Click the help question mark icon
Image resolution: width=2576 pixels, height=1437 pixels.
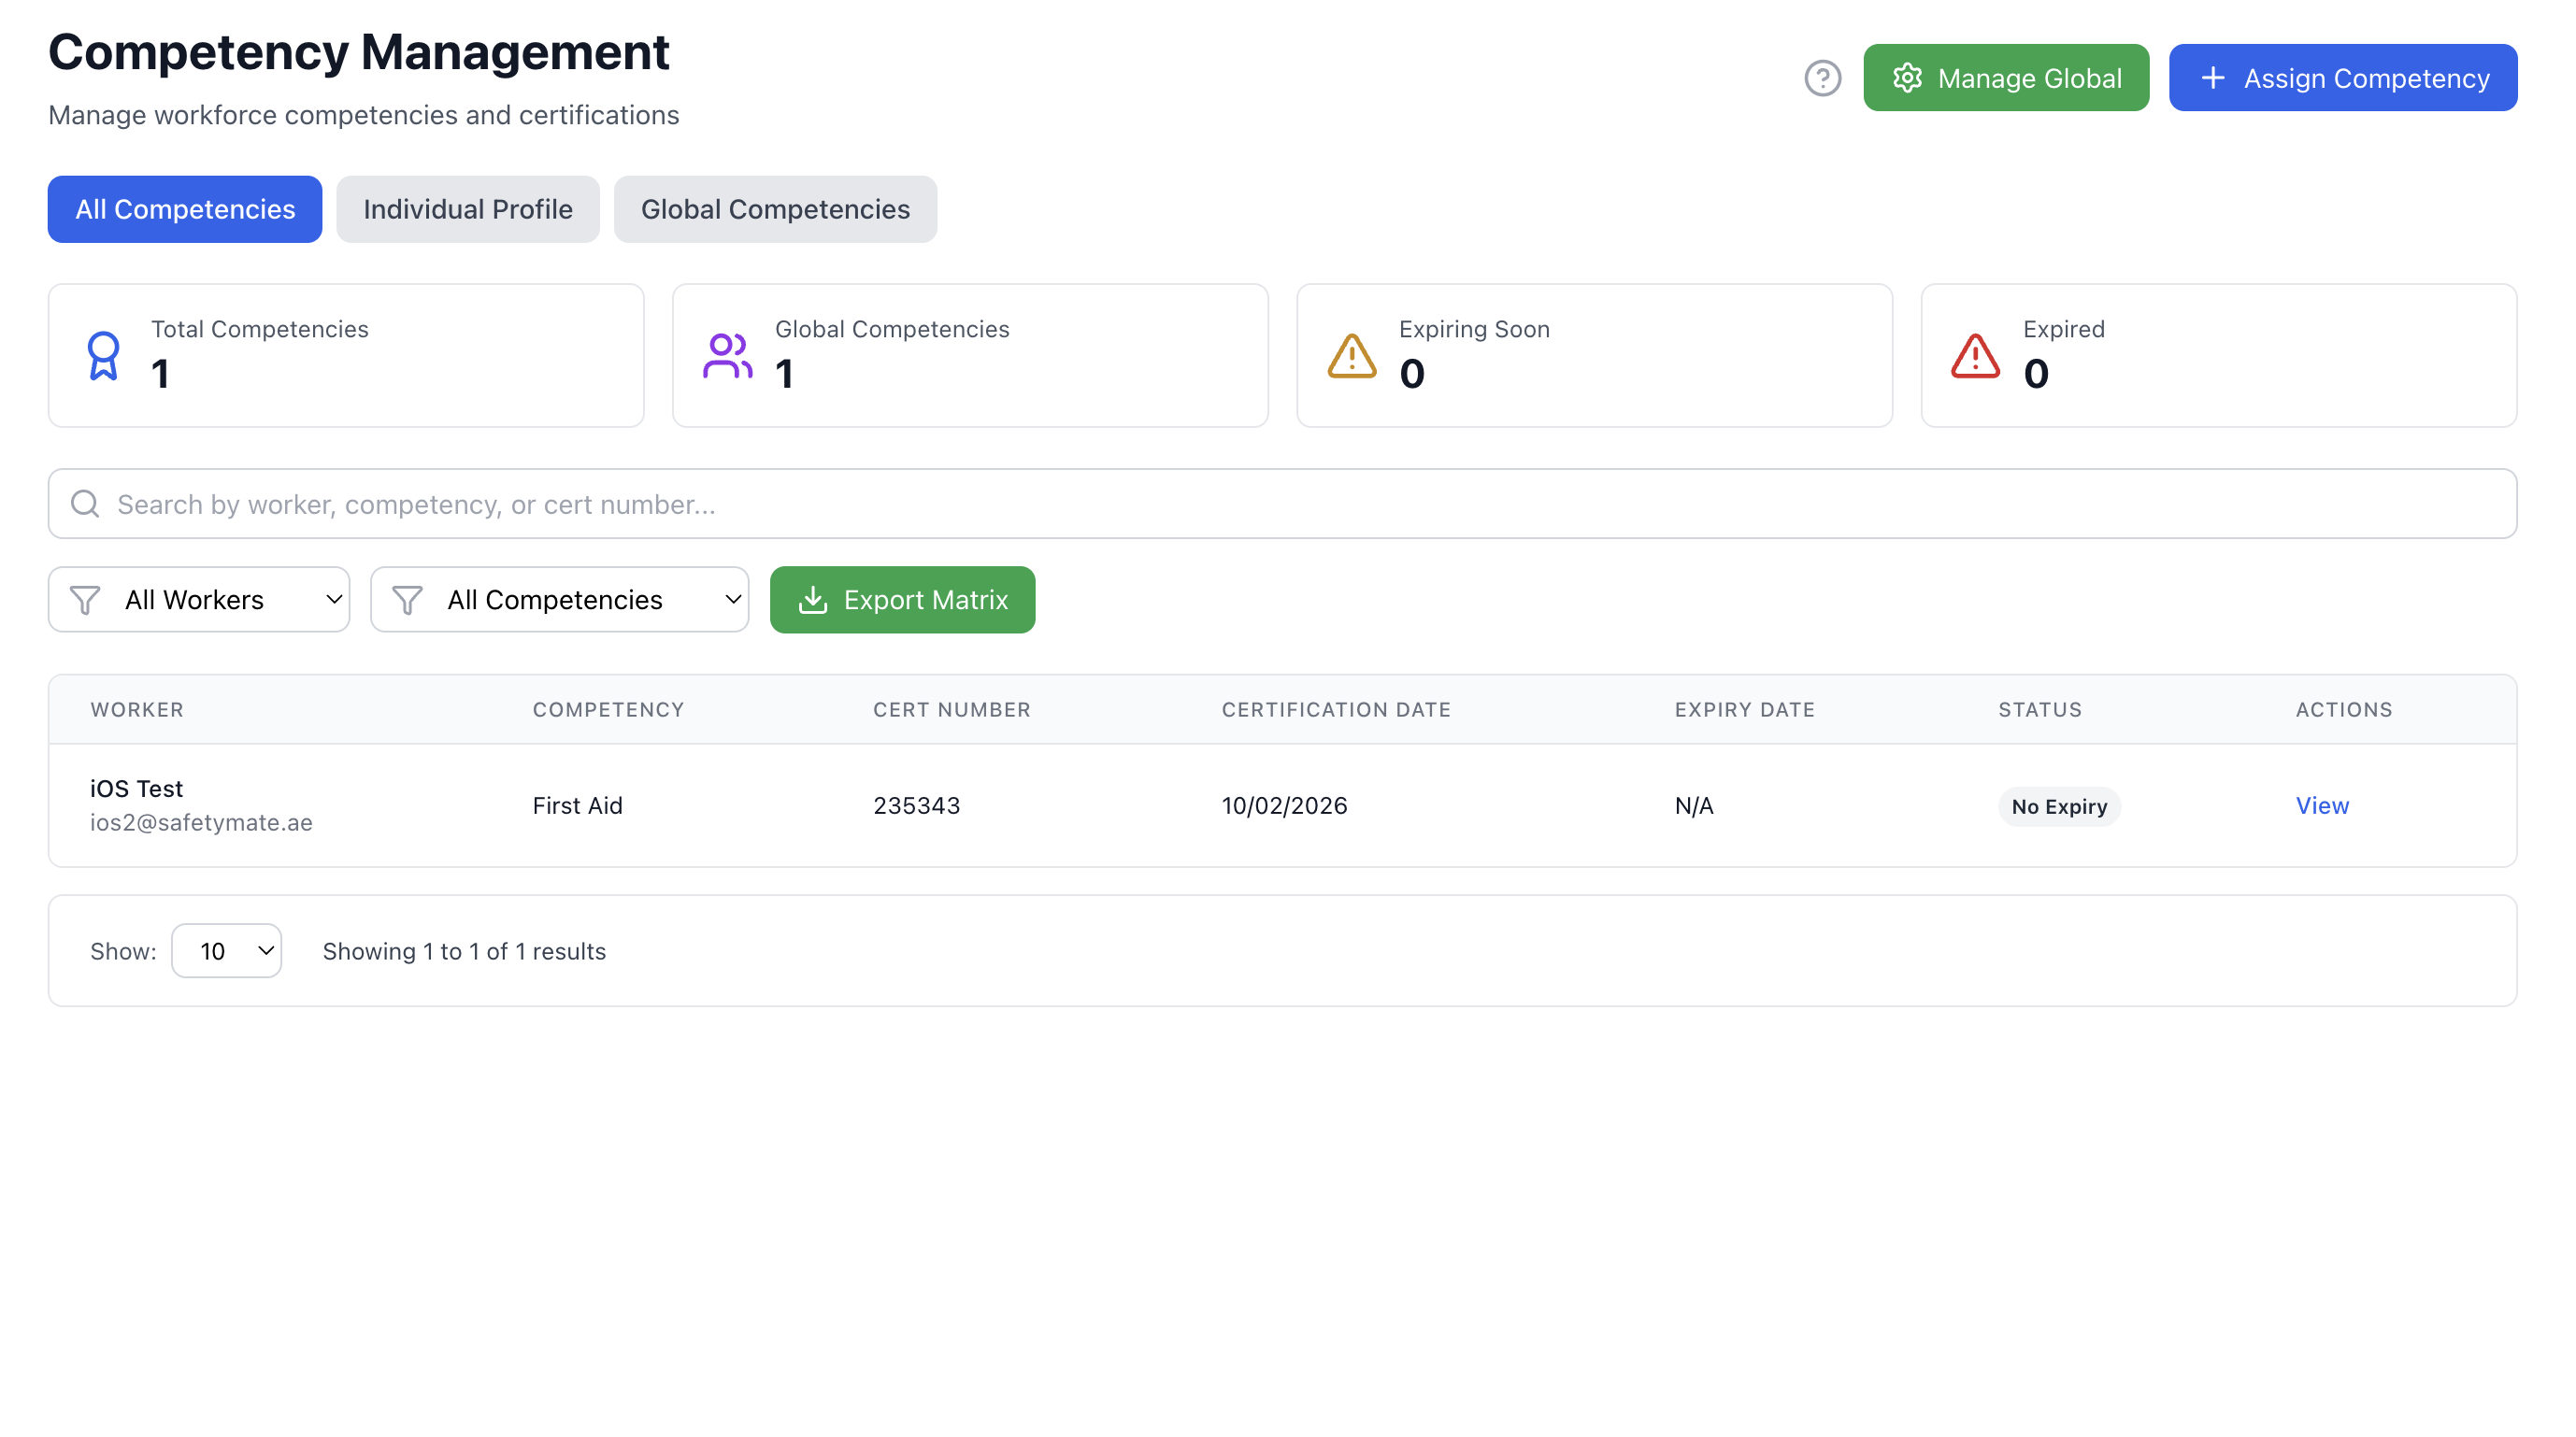point(1822,78)
